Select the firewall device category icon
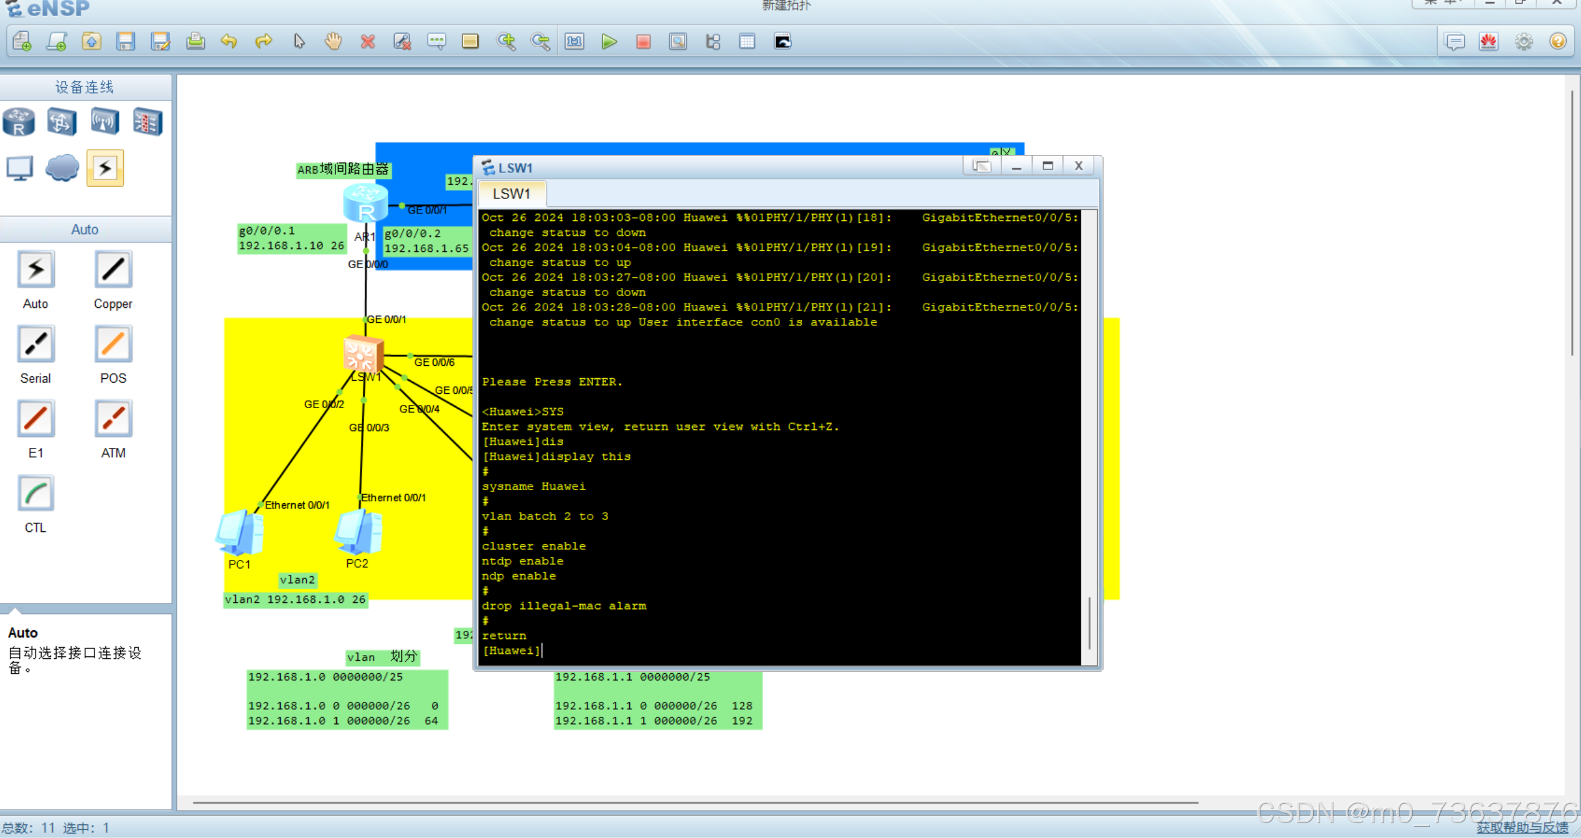1581x838 pixels. click(148, 121)
